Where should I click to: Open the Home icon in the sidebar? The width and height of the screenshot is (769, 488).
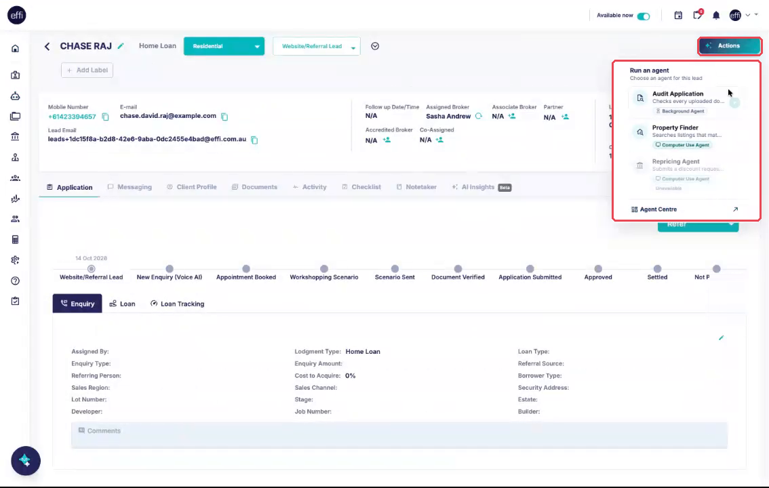click(x=15, y=49)
